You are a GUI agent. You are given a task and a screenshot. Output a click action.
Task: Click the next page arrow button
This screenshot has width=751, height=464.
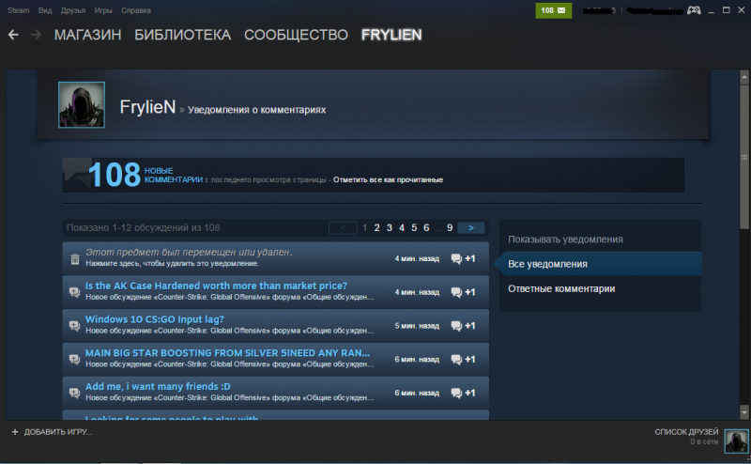pos(471,227)
